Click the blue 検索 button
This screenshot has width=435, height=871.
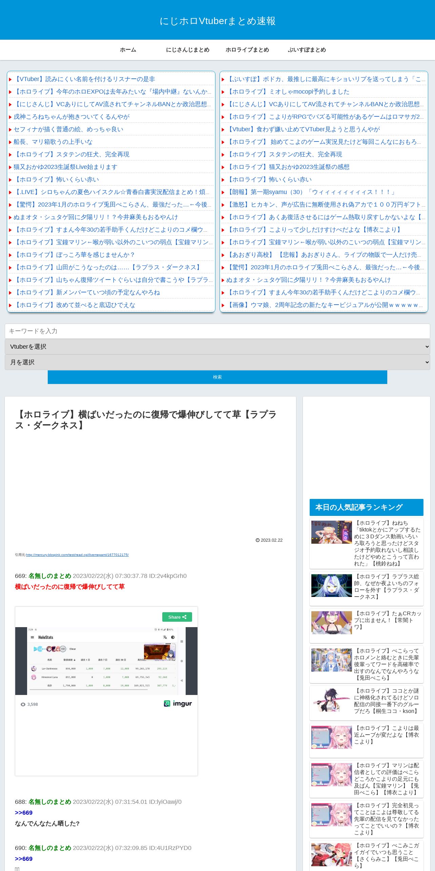[217, 377]
